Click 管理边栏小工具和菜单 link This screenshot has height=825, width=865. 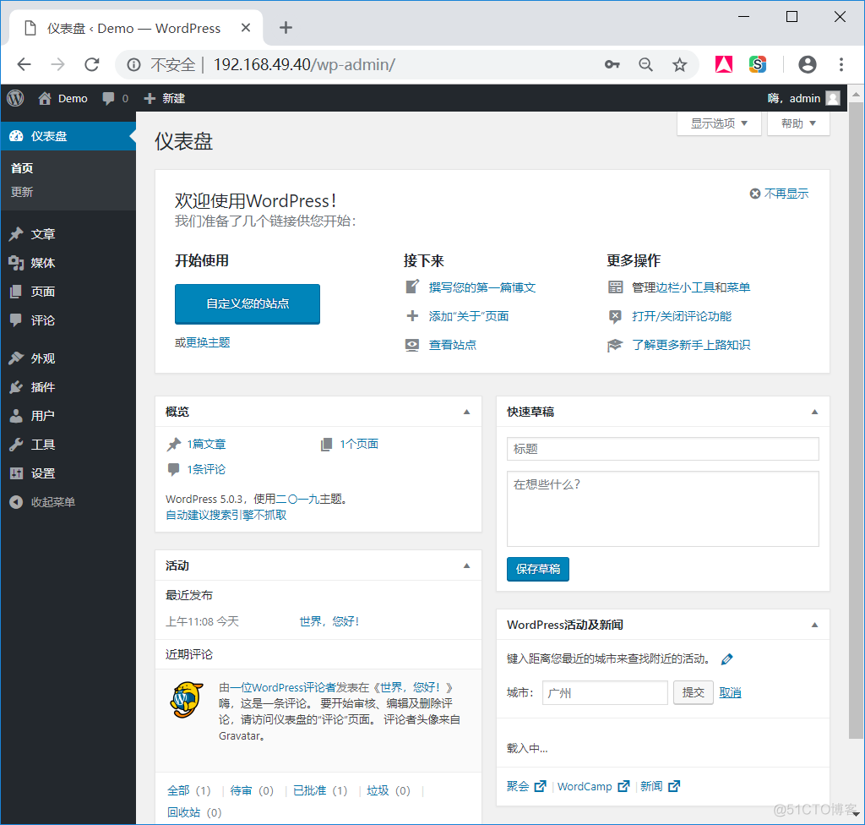click(691, 287)
